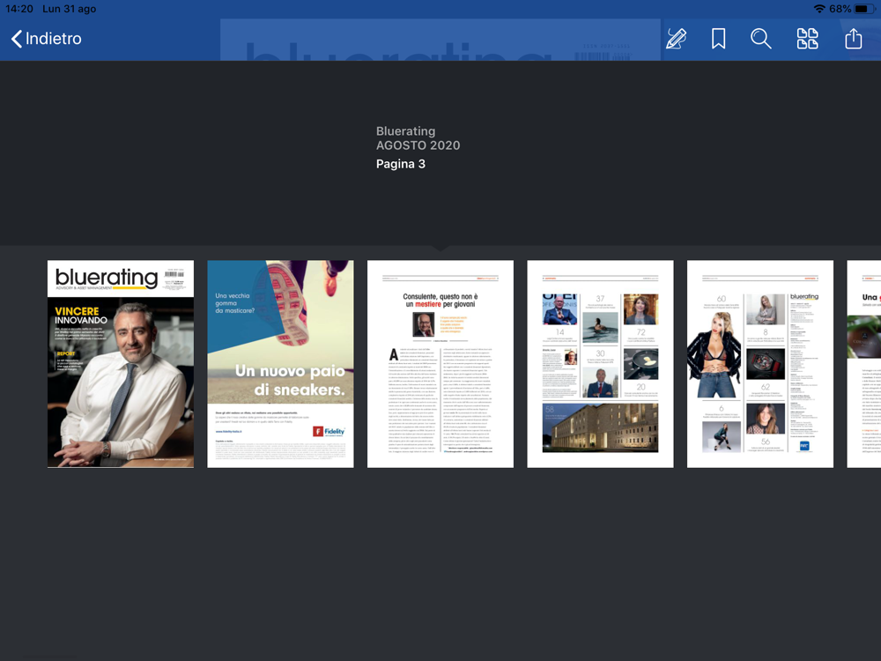Open the share menu
The height and width of the screenshot is (661, 881).
click(853, 38)
